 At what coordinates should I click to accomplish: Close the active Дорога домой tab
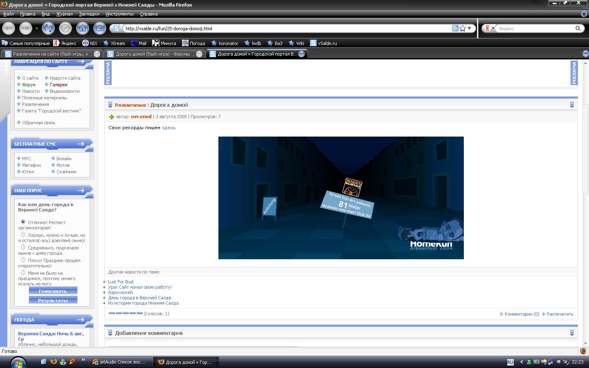tap(301, 54)
